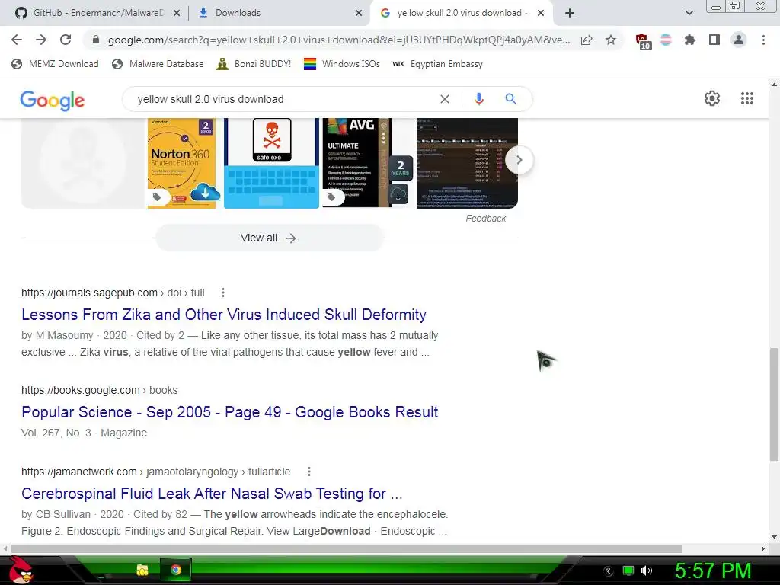This screenshot has height=585, width=780.
Task: Click the vertical scrollbar thumb
Action: [774, 404]
